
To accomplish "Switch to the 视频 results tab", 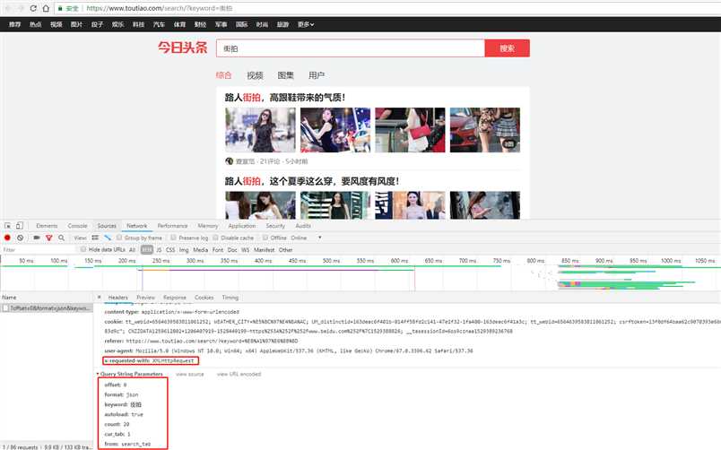I will tap(255, 75).
